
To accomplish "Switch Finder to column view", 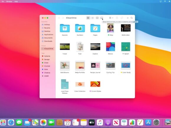I will (x=97, y=18).
